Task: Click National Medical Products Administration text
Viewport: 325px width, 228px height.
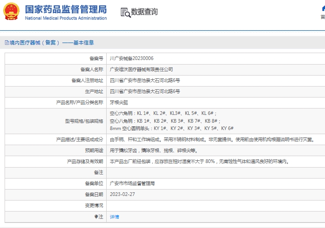Action: click(66, 18)
